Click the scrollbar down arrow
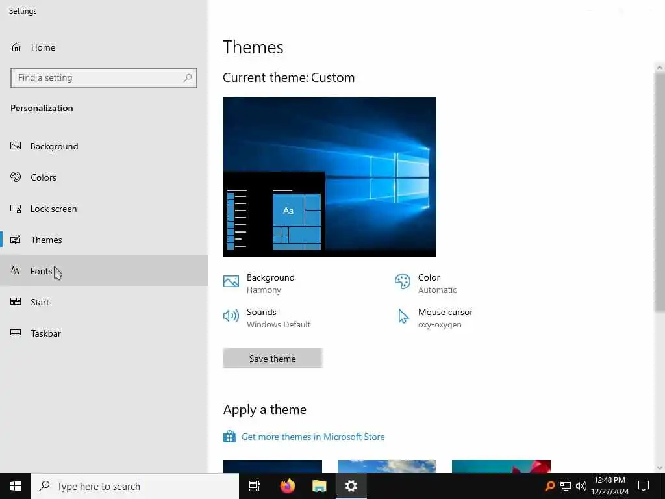The image size is (665, 499). pos(660,468)
